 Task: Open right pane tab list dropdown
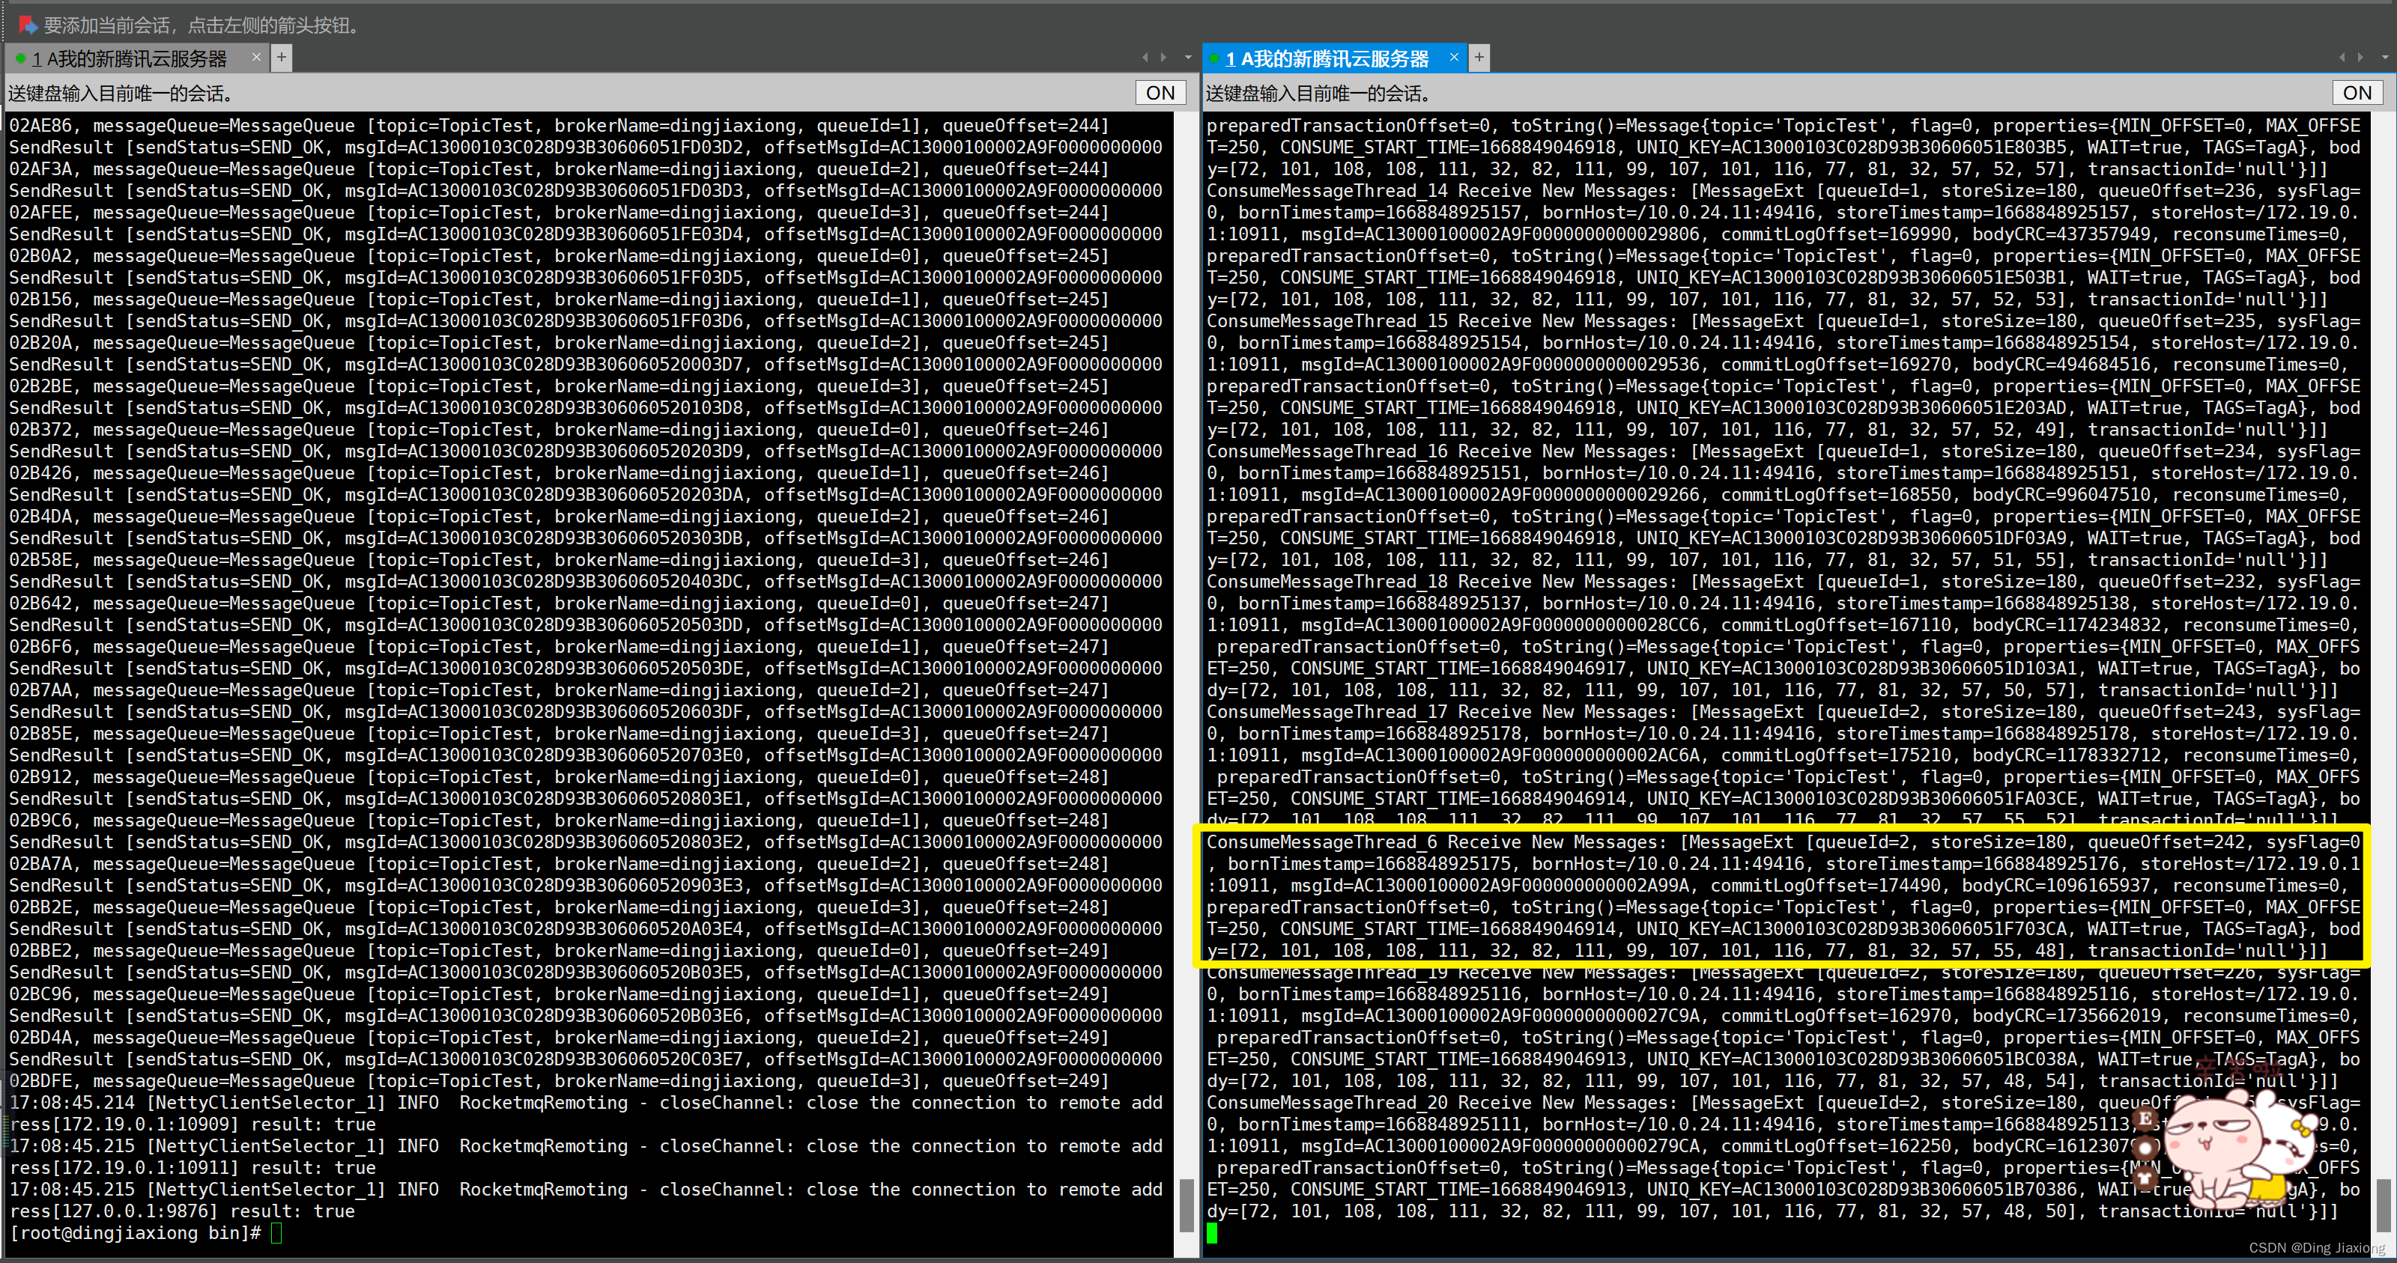click(2384, 58)
